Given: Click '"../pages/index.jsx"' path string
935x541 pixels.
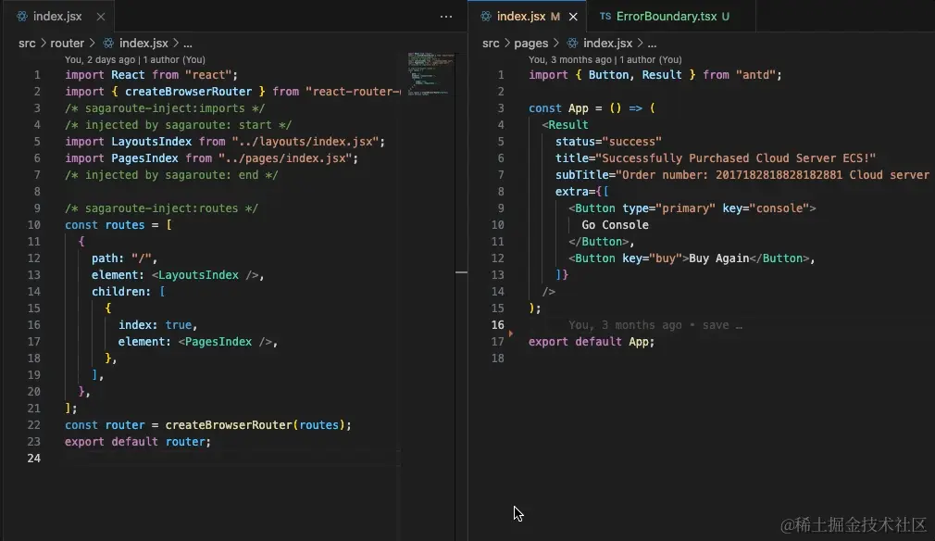Looking at the screenshot, I should pos(286,158).
